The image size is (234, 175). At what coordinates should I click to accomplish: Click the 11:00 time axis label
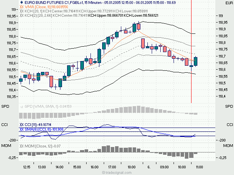coord(199,167)
